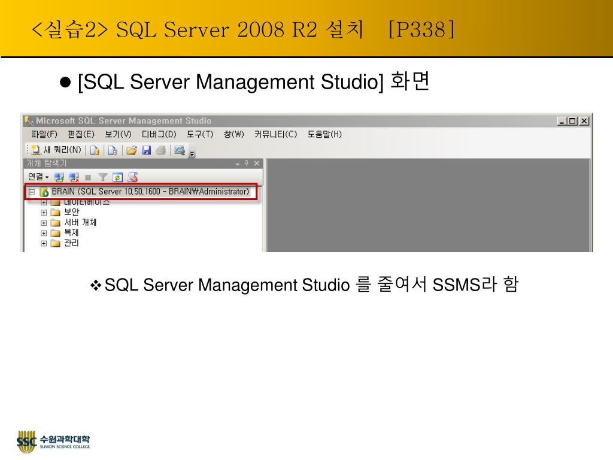
Task: Click the Save floppy disk icon
Action: (146, 150)
